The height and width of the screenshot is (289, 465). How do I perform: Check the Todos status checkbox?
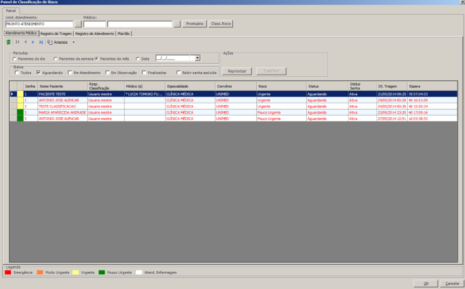(17, 73)
